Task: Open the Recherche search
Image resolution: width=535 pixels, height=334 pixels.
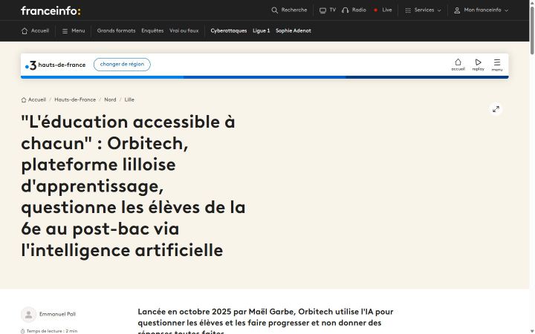Action: pos(289,10)
